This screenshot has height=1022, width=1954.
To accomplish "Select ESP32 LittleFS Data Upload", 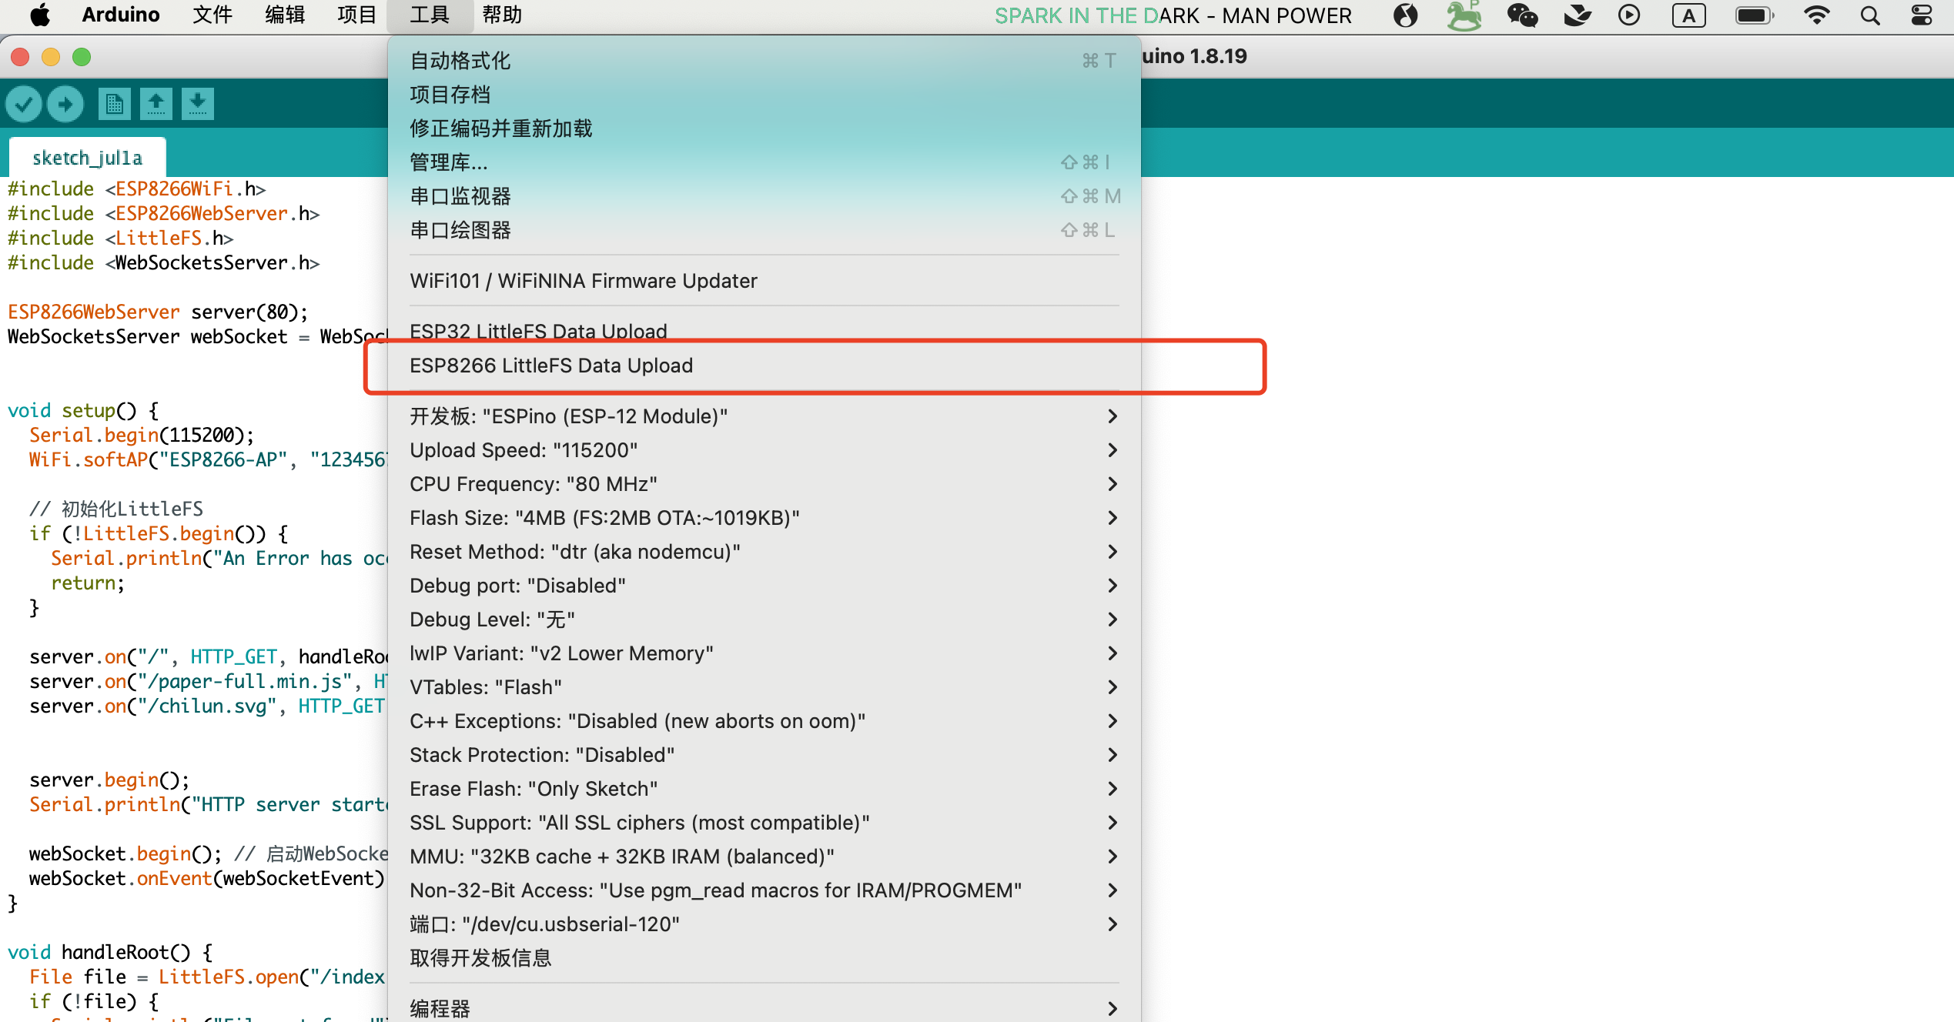I will coord(764,331).
